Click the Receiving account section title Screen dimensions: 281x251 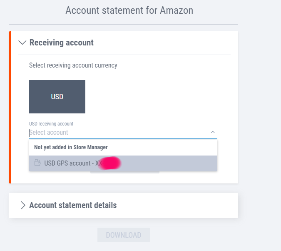pos(61,43)
